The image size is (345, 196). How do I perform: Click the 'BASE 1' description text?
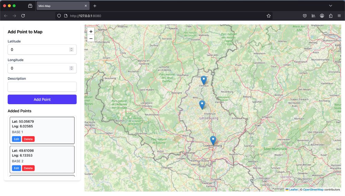click(17, 132)
